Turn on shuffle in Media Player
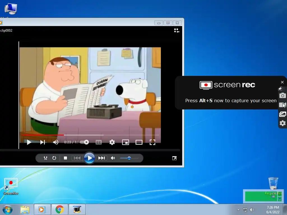Image resolution: width=287 pixels, height=215 pixels. click(x=45, y=158)
